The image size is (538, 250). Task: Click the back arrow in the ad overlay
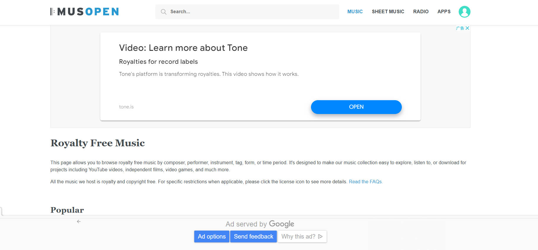click(x=79, y=222)
